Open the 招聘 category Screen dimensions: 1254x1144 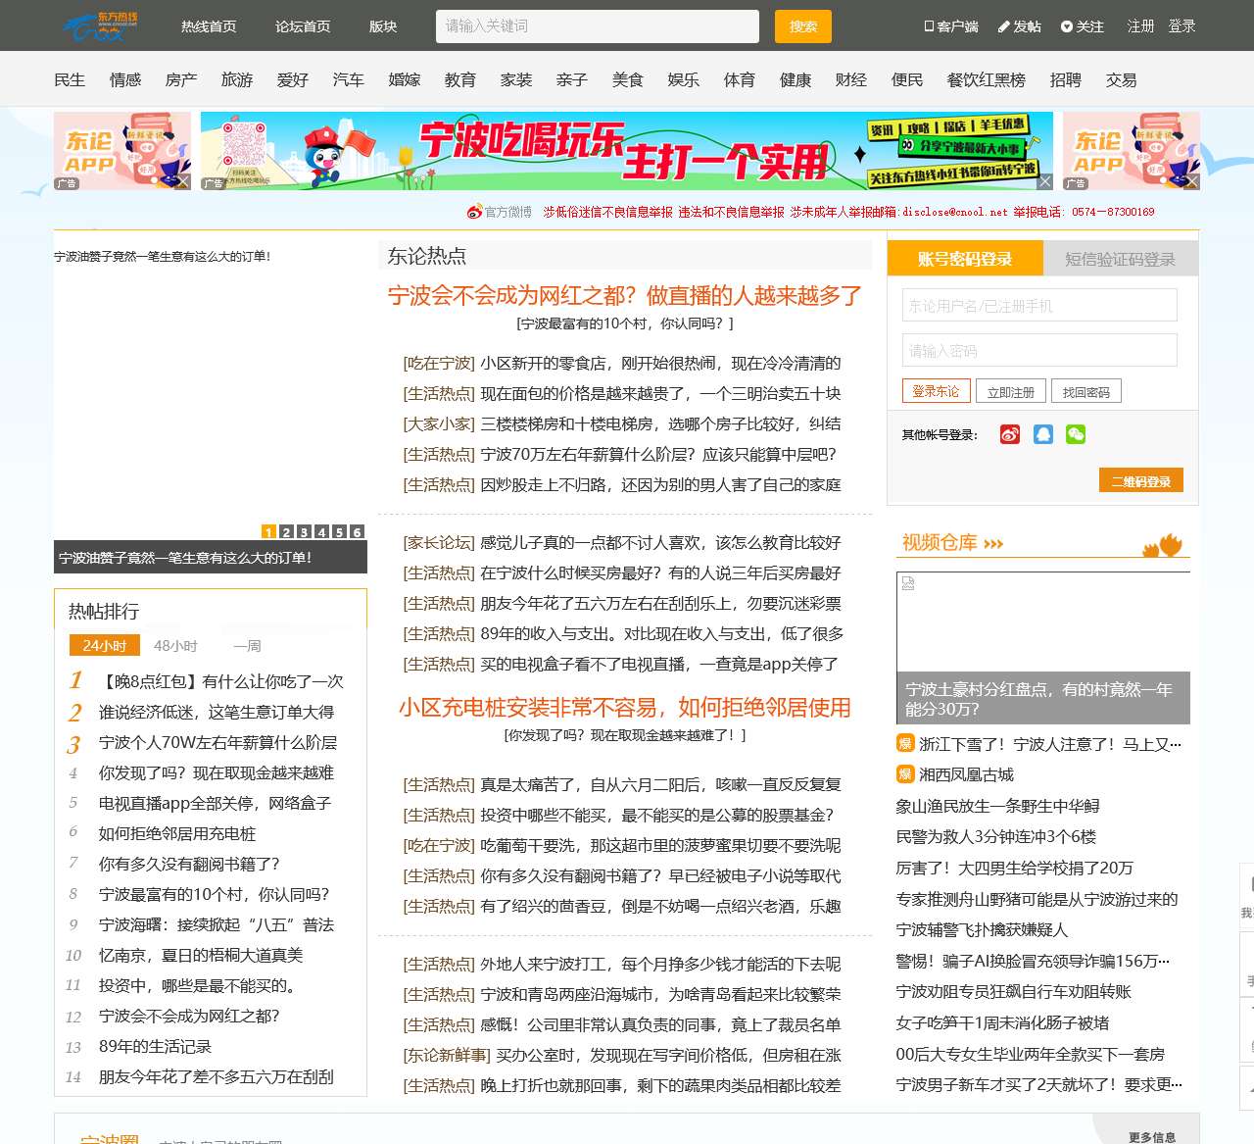coord(1066,79)
